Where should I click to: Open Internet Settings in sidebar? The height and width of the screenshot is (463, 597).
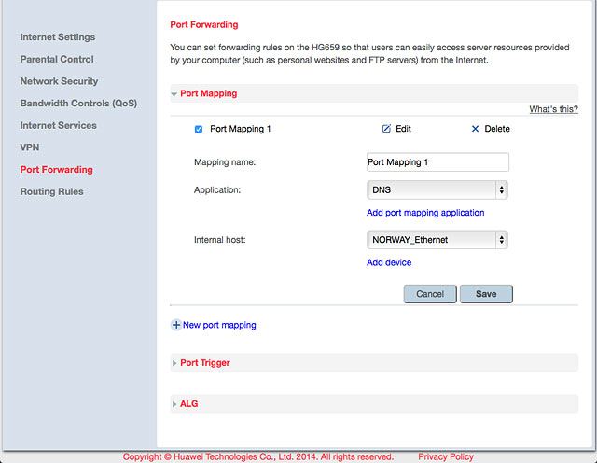(58, 37)
